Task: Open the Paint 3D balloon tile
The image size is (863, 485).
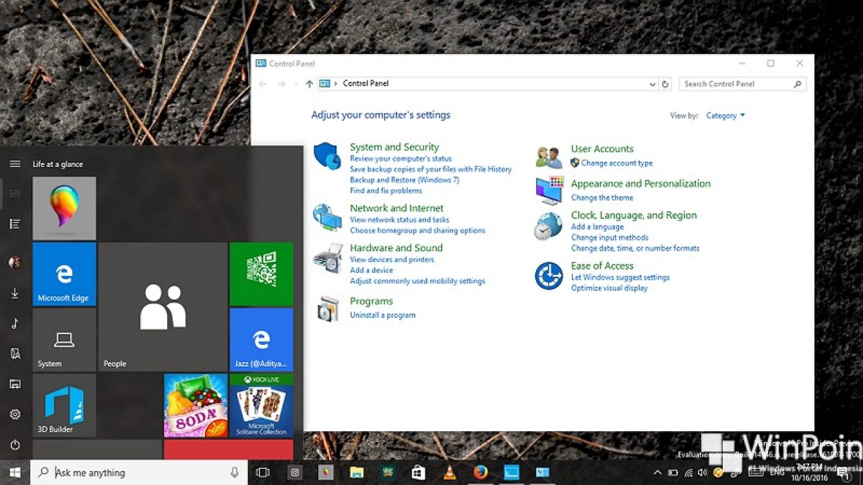Action: pyautogui.click(x=64, y=208)
